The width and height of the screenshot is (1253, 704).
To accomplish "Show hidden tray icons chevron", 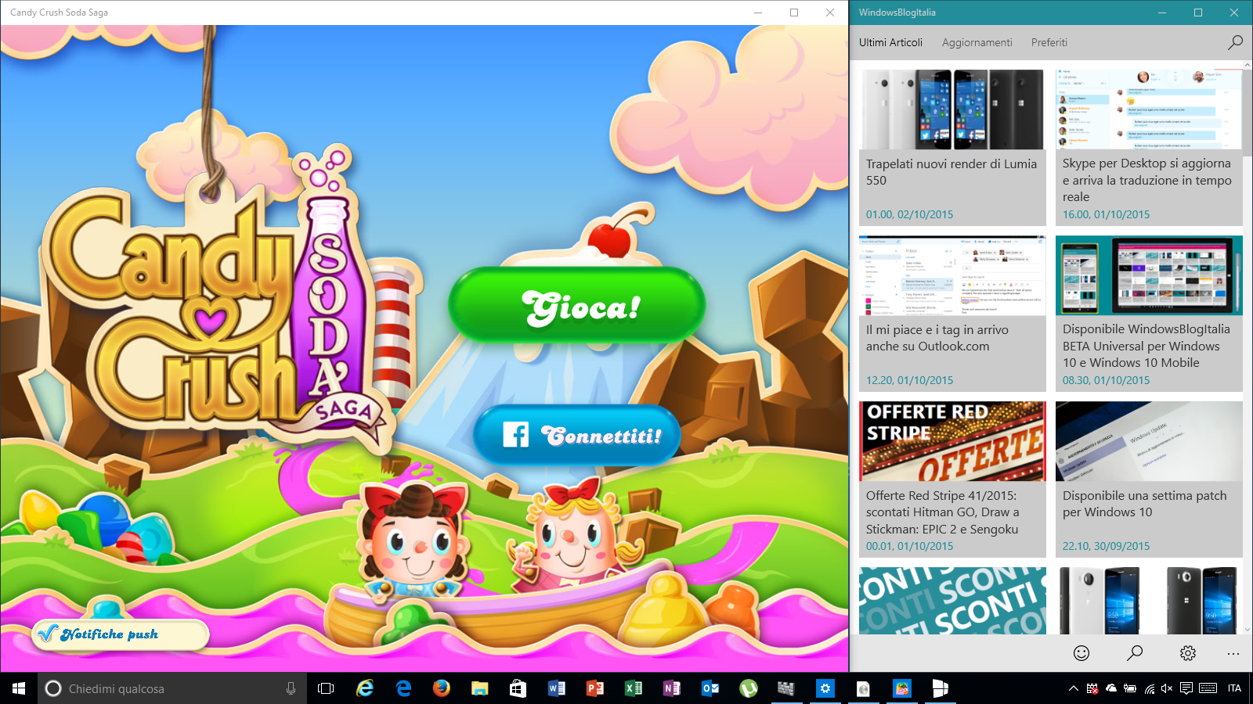I will click(1074, 688).
